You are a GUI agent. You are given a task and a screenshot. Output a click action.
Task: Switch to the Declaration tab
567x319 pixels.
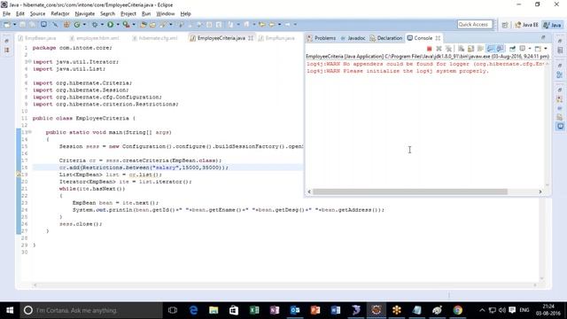pyautogui.click(x=386, y=38)
